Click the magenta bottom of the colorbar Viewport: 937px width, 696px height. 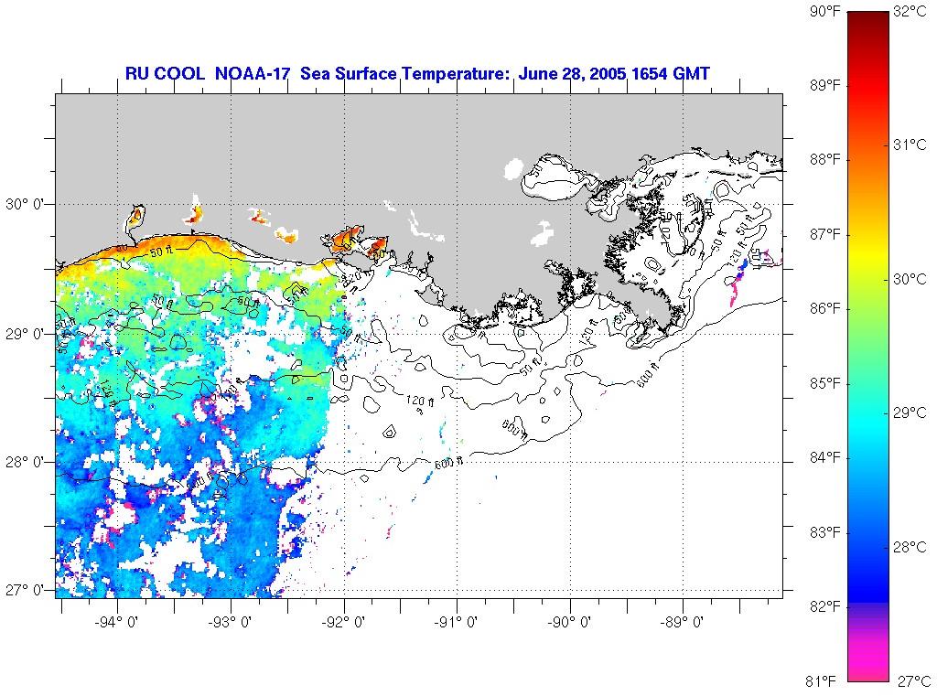coord(868,660)
